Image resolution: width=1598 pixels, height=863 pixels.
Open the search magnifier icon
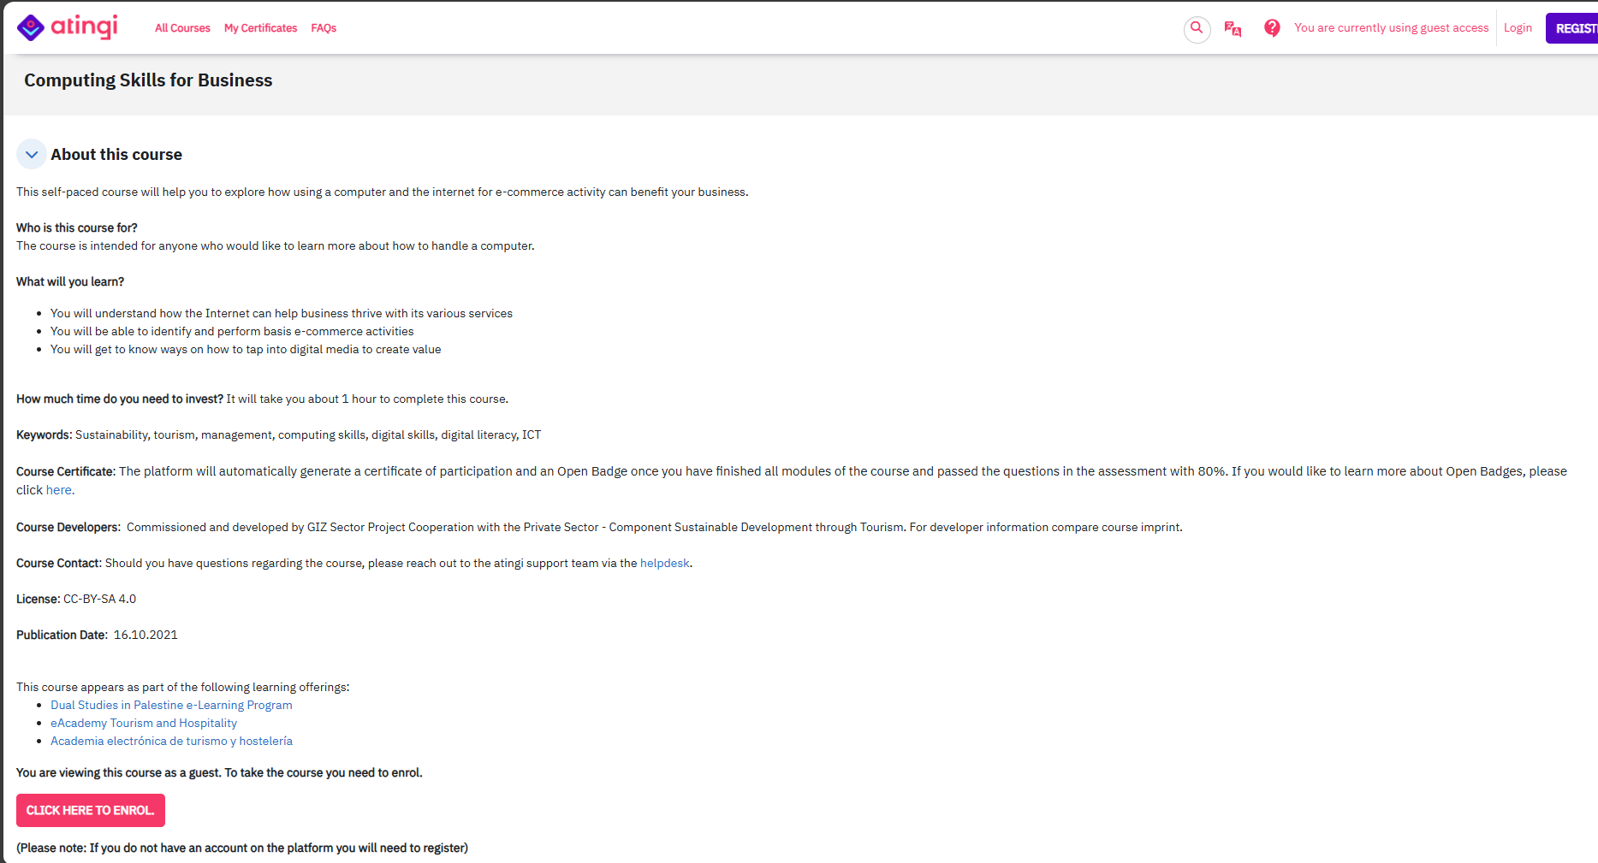[x=1197, y=28]
